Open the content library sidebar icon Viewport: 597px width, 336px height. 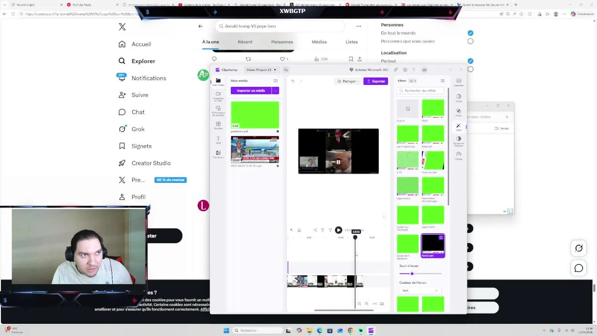click(218, 108)
